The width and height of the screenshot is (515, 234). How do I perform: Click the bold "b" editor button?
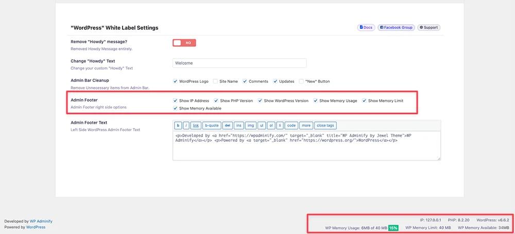click(178, 125)
